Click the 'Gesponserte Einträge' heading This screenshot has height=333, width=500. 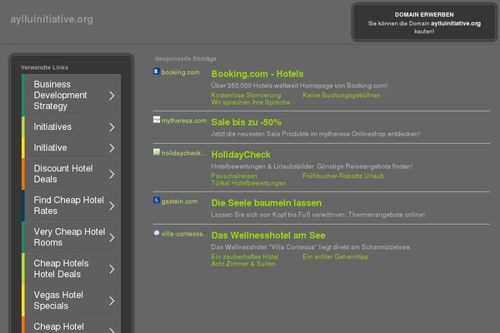click(x=186, y=58)
